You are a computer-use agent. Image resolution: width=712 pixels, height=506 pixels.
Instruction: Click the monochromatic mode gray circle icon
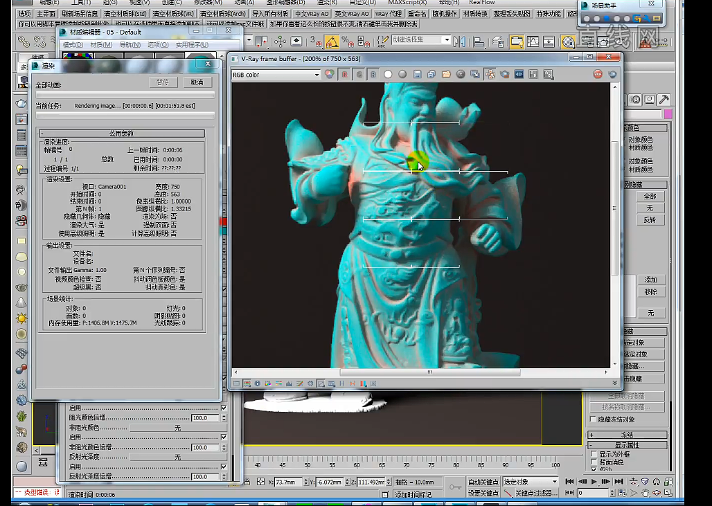pos(403,75)
